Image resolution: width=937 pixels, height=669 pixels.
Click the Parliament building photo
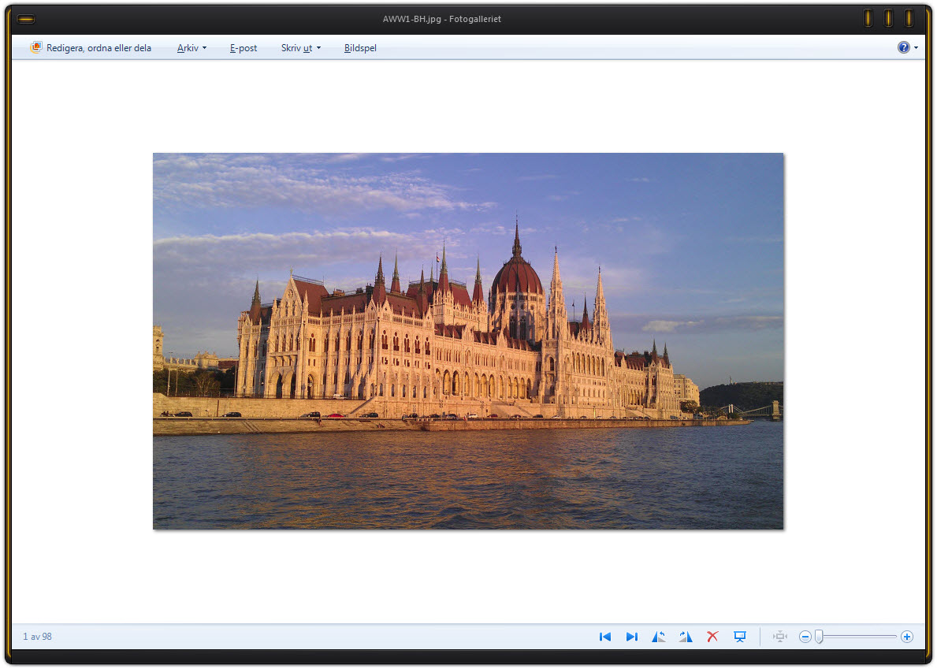[x=468, y=341]
